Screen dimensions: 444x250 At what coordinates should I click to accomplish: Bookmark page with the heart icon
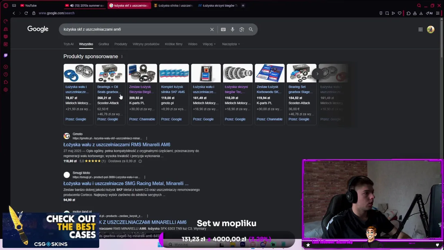[x=400, y=13]
